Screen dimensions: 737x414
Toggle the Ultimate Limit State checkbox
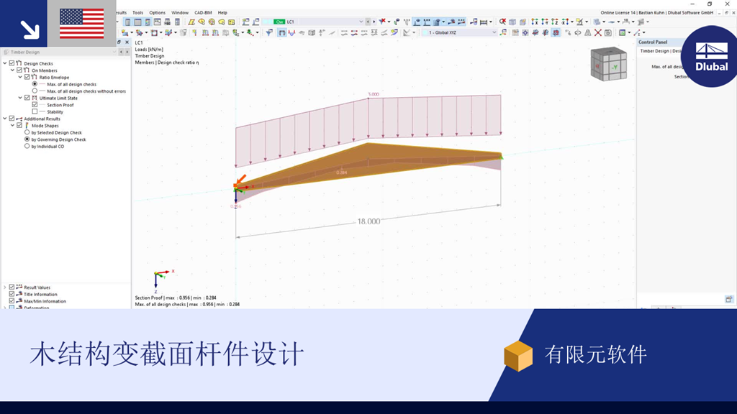click(x=27, y=98)
